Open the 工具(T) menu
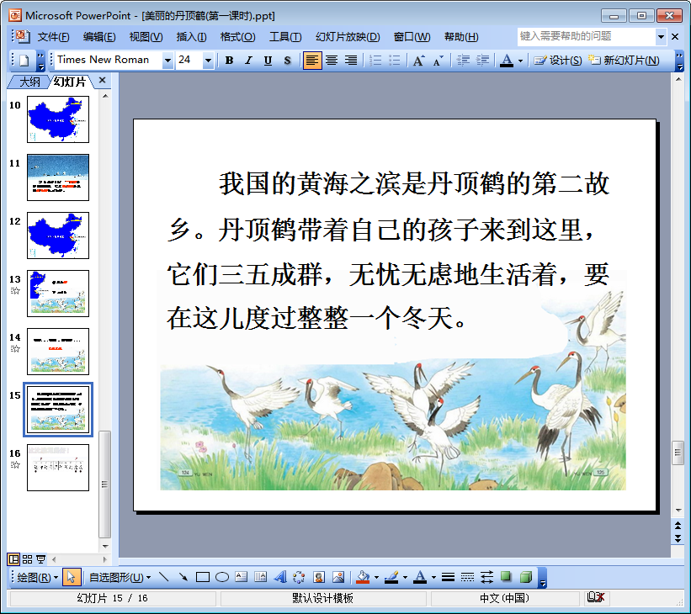The width and height of the screenshot is (691, 614). pos(285,37)
